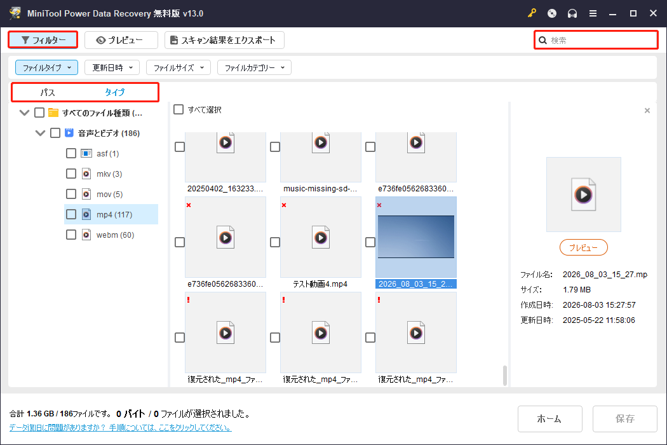Click the mkv file type icon
The image size is (667, 445).
tap(86, 174)
